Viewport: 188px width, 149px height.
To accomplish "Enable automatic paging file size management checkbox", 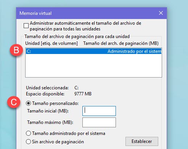I will [x=26, y=26].
